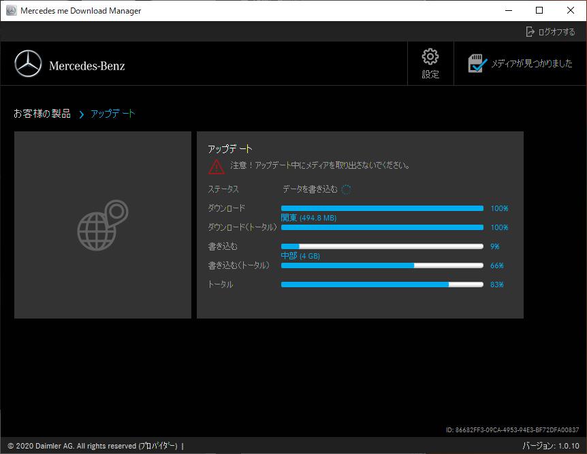Click the red warning triangle icon
587x454 pixels.
217,167
